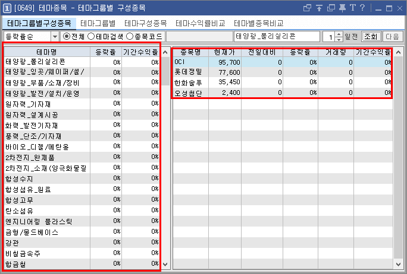Switch to 테마별종목비교 tab
Screen dimensions: 407x274
point(258,24)
